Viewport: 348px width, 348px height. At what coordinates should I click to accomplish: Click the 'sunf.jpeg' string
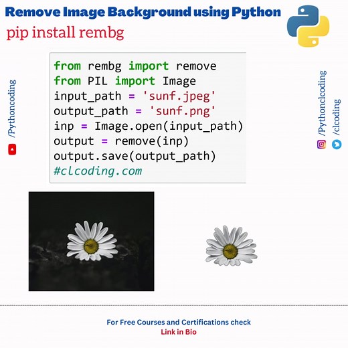coord(179,96)
